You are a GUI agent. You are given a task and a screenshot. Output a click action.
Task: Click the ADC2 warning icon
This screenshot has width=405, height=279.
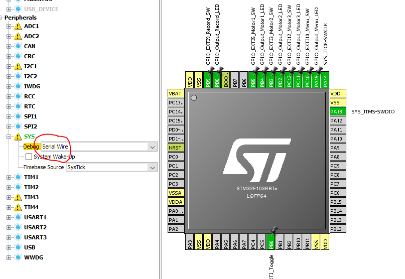(18, 36)
